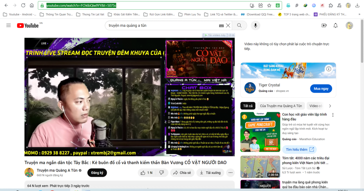Image resolution: width=364 pixels, height=191 pixels.
Task: Open the 'Youtube - Android' bookmark folder
Action: tap(20, 15)
